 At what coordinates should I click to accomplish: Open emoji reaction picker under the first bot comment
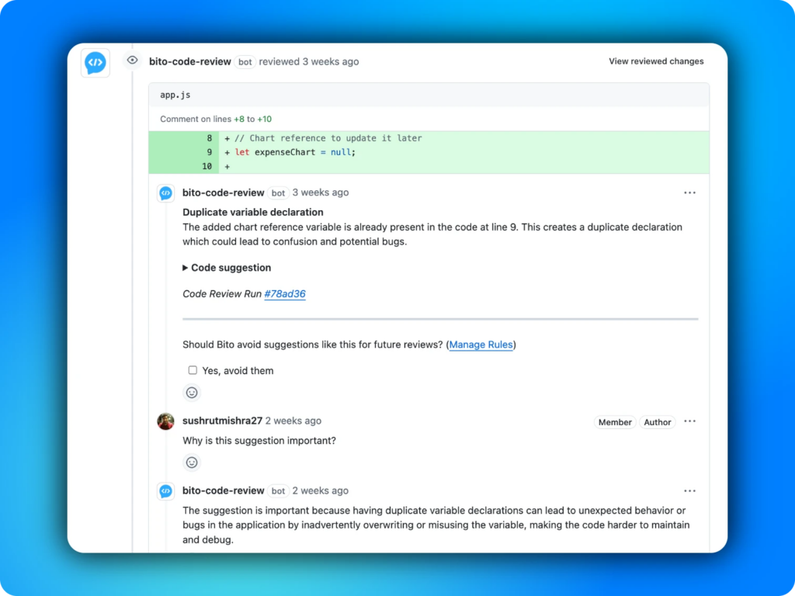coord(191,393)
